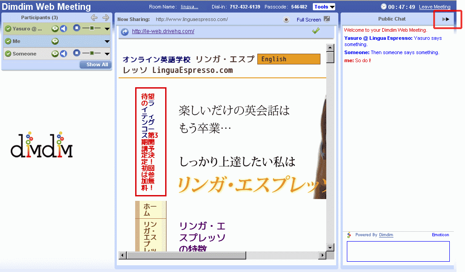
Task: Go to previous participants page arrow
Action: 94,17
